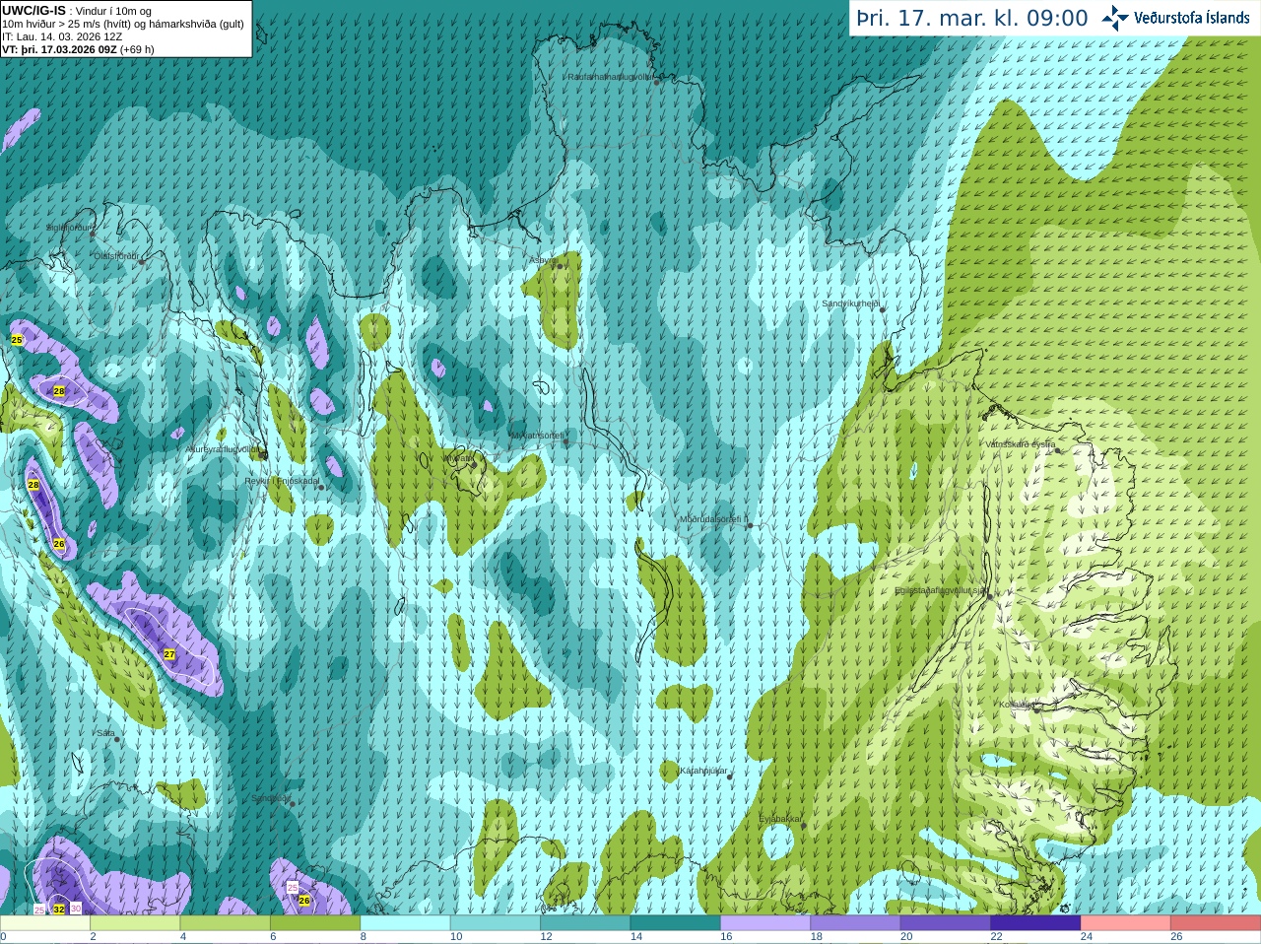Select the Kollaleira station label

click(1016, 705)
